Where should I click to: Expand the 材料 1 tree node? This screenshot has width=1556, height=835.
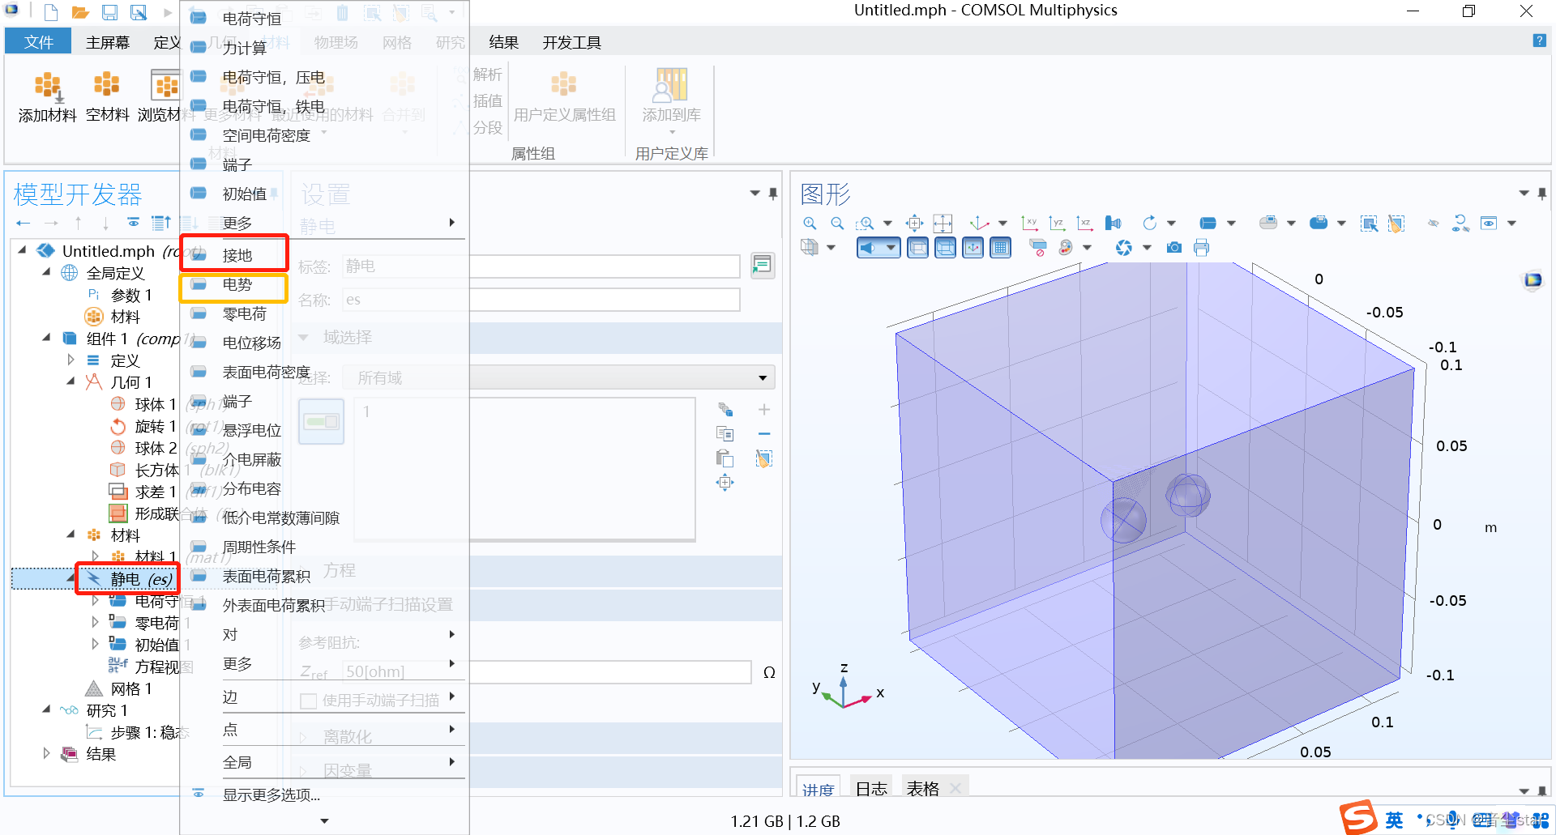pos(95,556)
